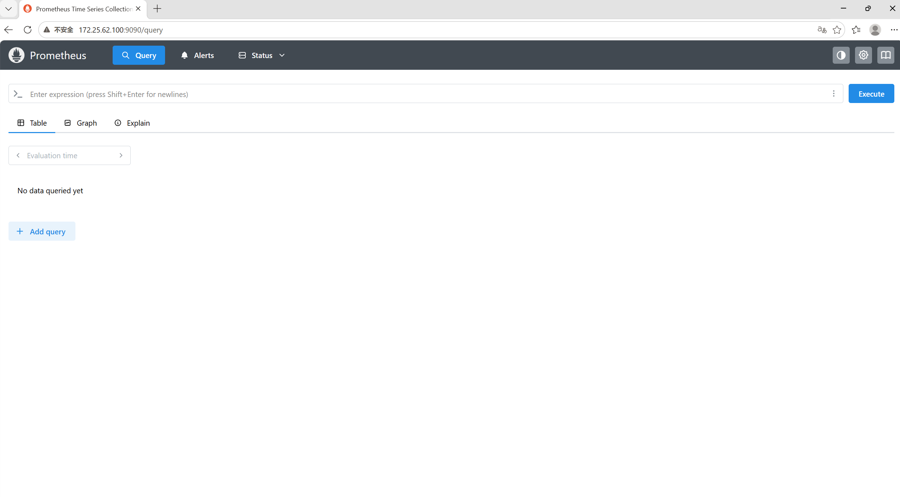Open a new browser tab
Screen dimensions: 900x497
pos(157,8)
